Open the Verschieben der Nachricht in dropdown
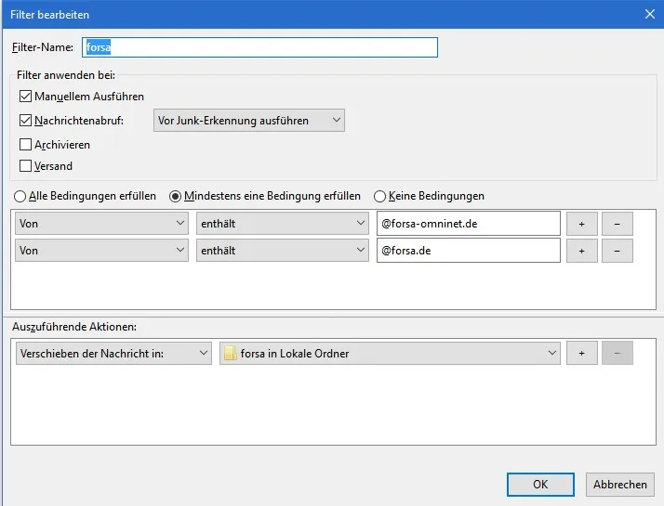The width and height of the screenshot is (664, 506). [113, 353]
